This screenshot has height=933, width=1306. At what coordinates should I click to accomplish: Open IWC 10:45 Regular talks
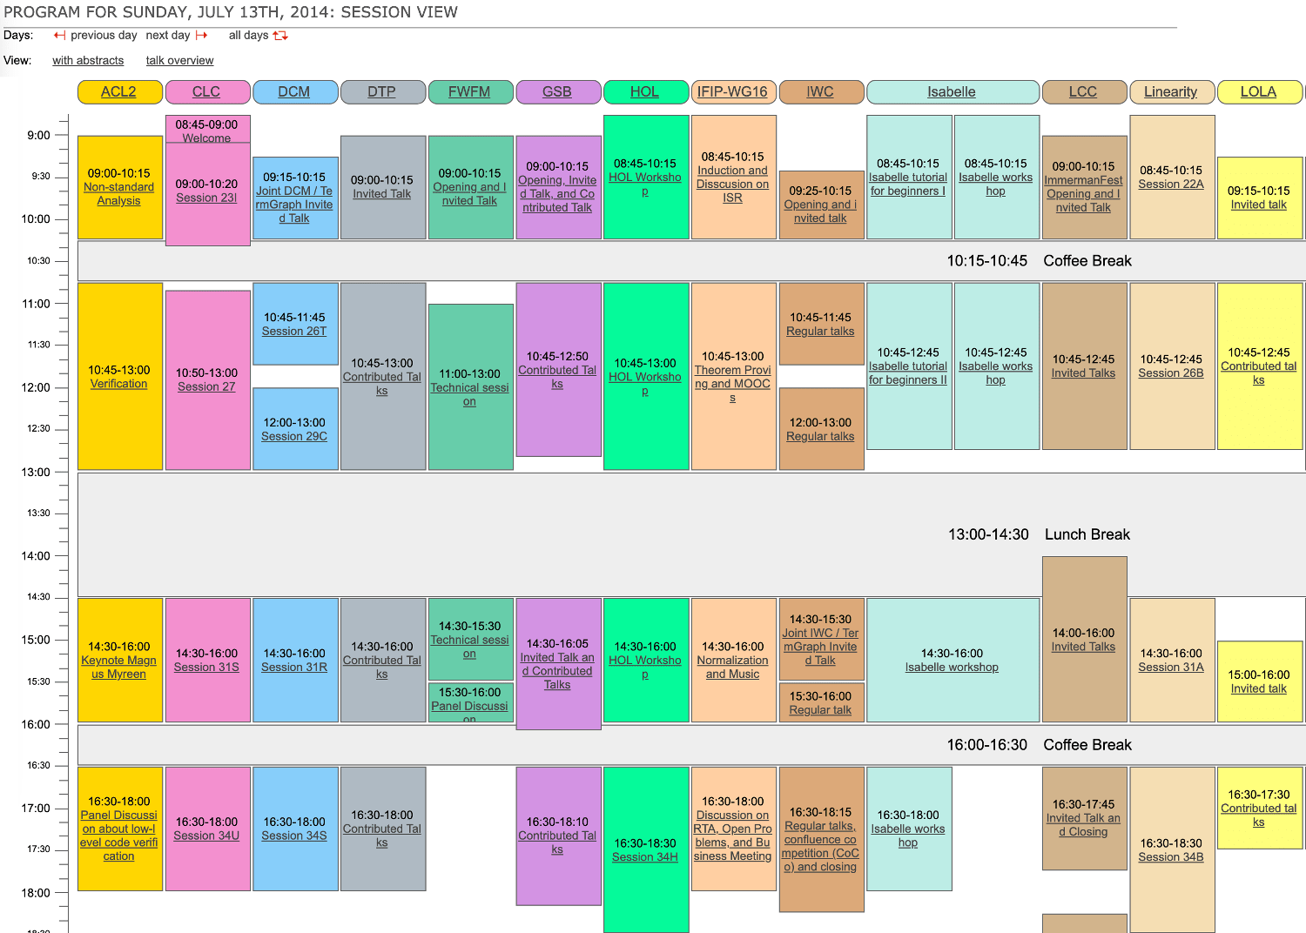point(820,332)
